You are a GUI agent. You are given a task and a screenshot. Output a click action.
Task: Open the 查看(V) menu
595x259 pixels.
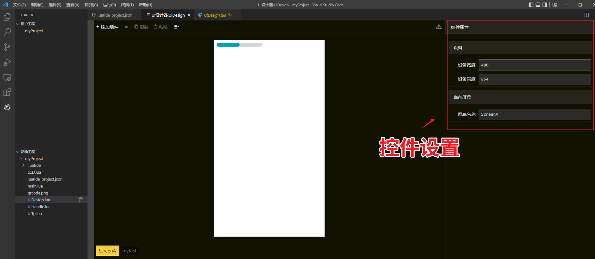click(x=73, y=5)
